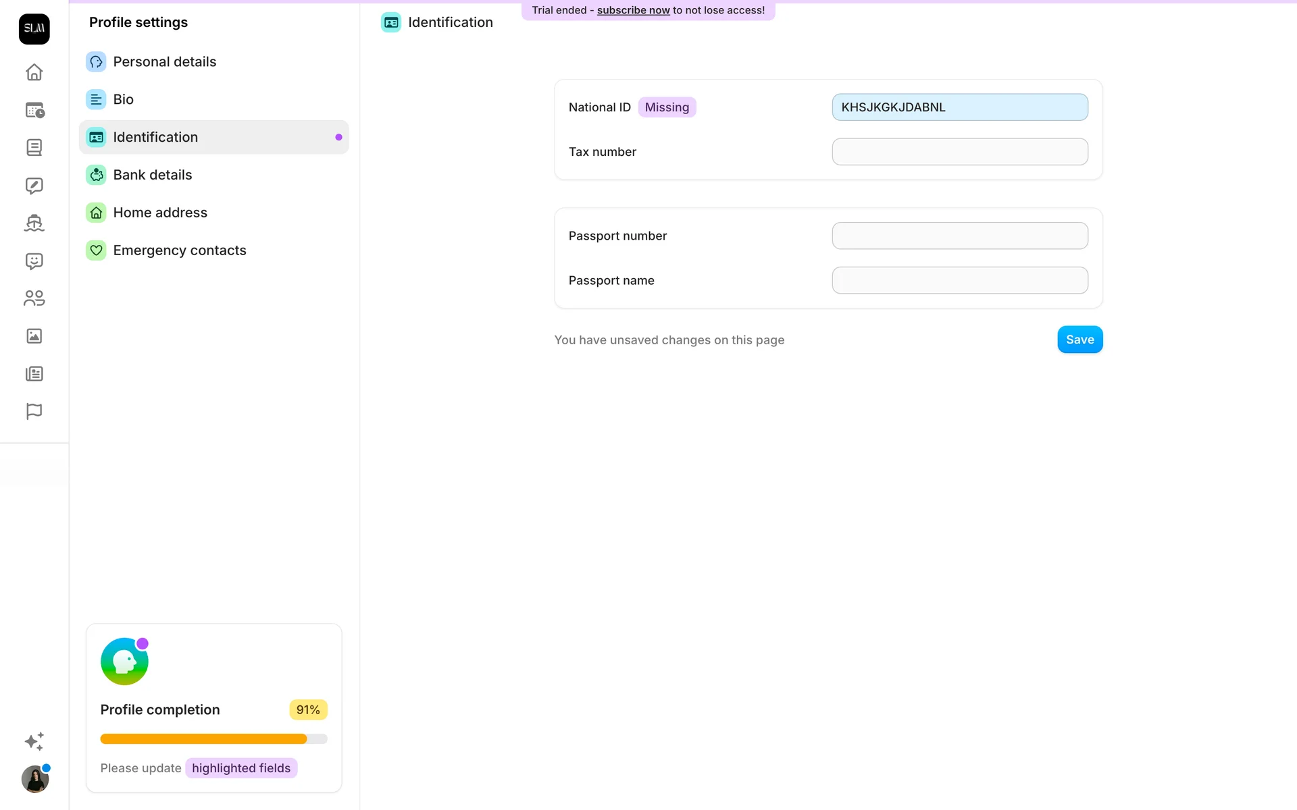Open the calendar clock sidebar icon
Image resolution: width=1297 pixels, height=810 pixels.
pyautogui.click(x=34, y=110)
